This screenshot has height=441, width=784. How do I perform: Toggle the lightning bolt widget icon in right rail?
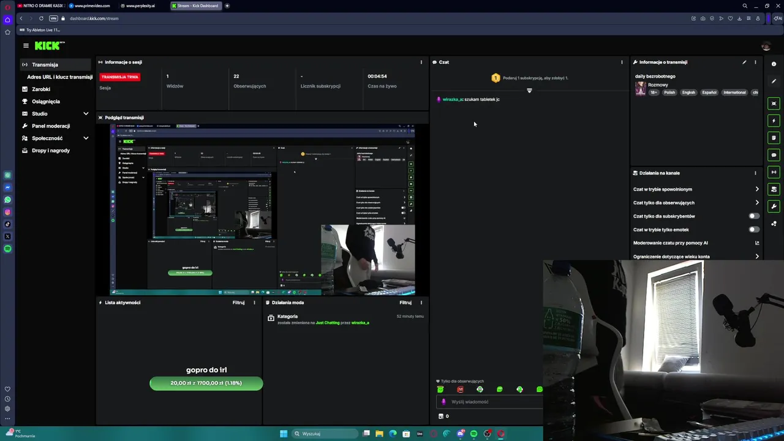(774, 121)
